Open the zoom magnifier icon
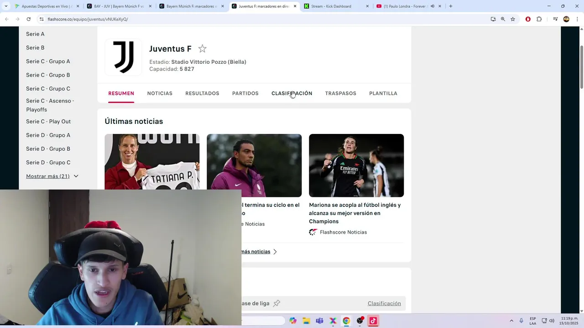Viewport: 584px width, 328px height. point(503,19)
